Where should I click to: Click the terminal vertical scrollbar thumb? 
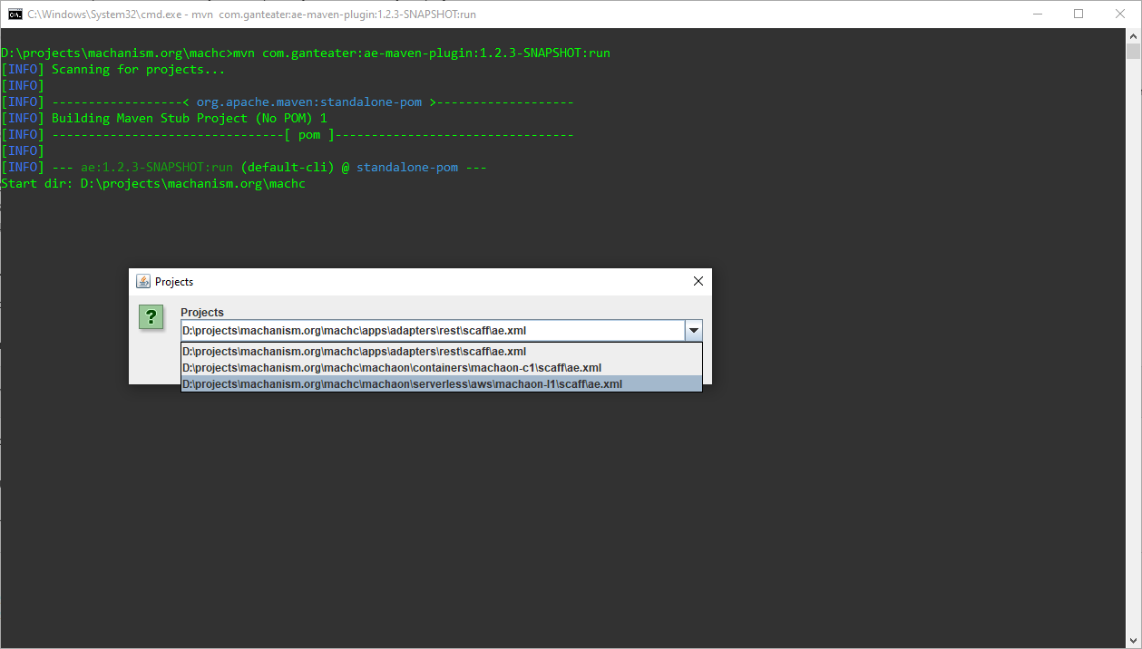[x=1134, y=51]
